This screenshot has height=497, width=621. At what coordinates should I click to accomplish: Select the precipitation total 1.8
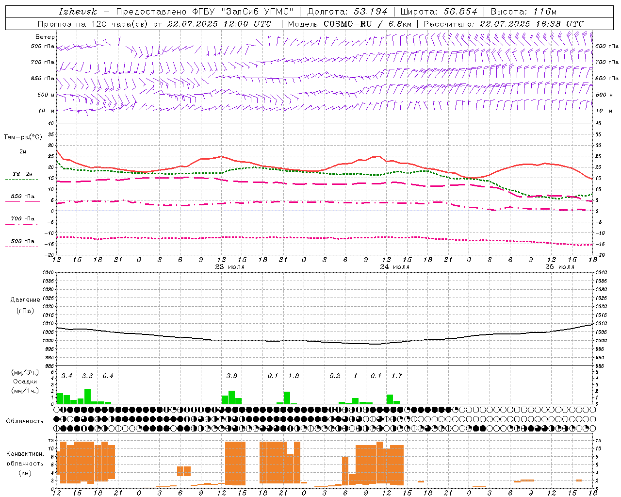coord(294,376)
